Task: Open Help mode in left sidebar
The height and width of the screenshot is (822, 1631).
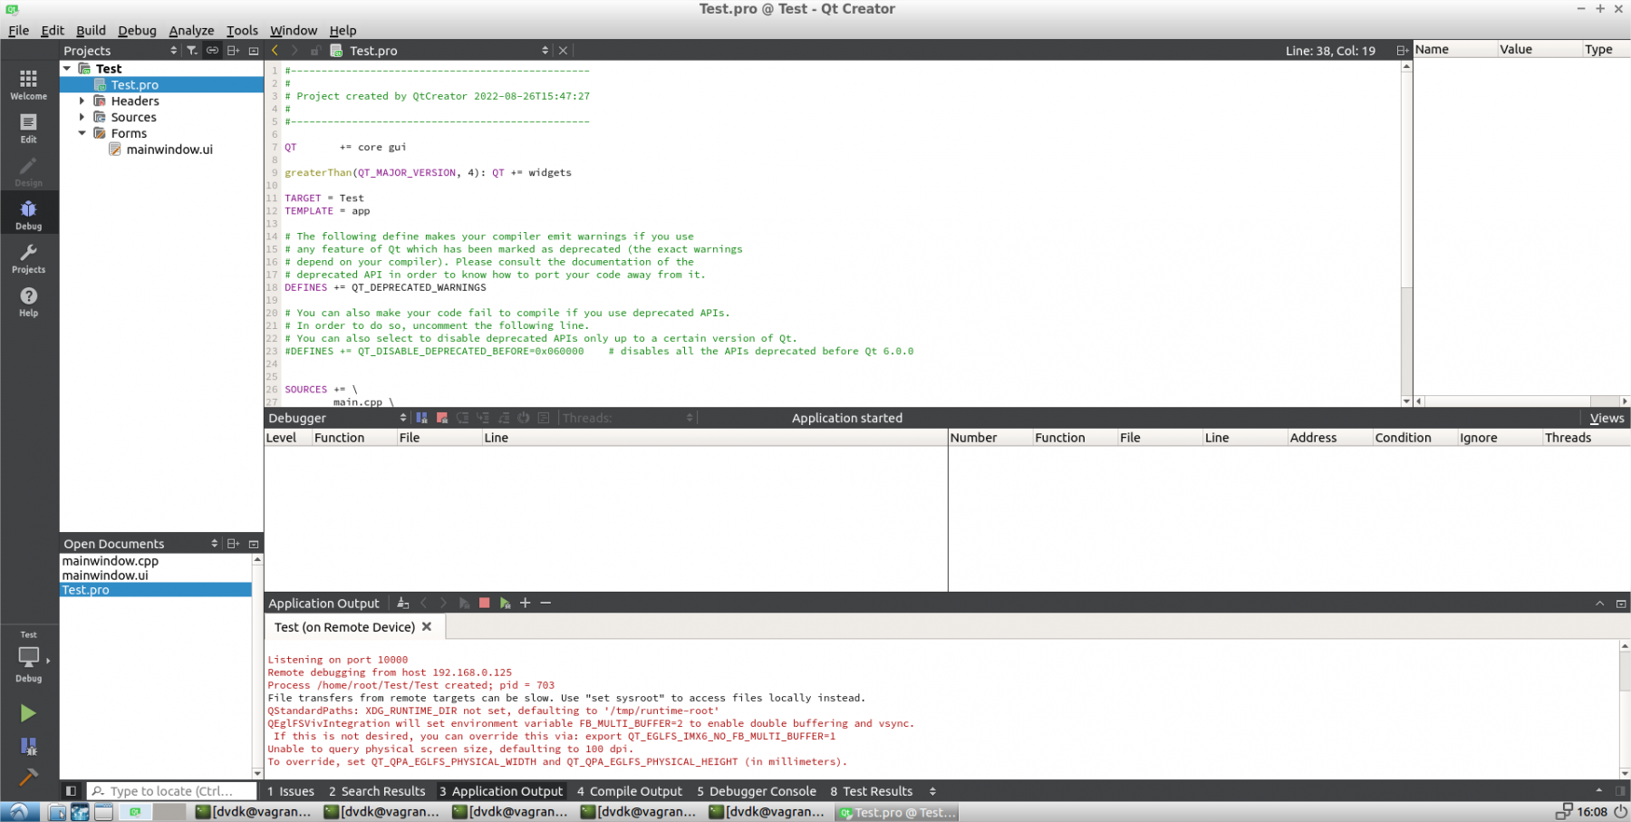Action: tap(28, 302)
